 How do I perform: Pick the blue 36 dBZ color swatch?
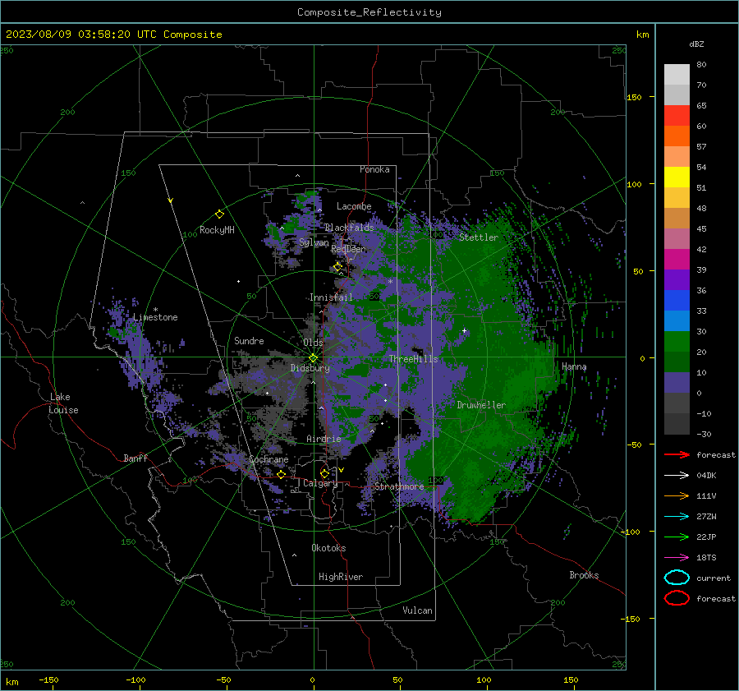677,300
